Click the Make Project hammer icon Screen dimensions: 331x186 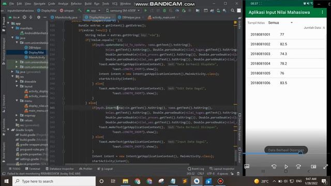[80, 10]
